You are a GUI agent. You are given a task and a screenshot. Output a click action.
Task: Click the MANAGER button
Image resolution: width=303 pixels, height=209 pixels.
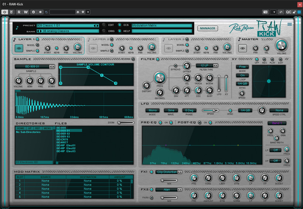point(208,28)
